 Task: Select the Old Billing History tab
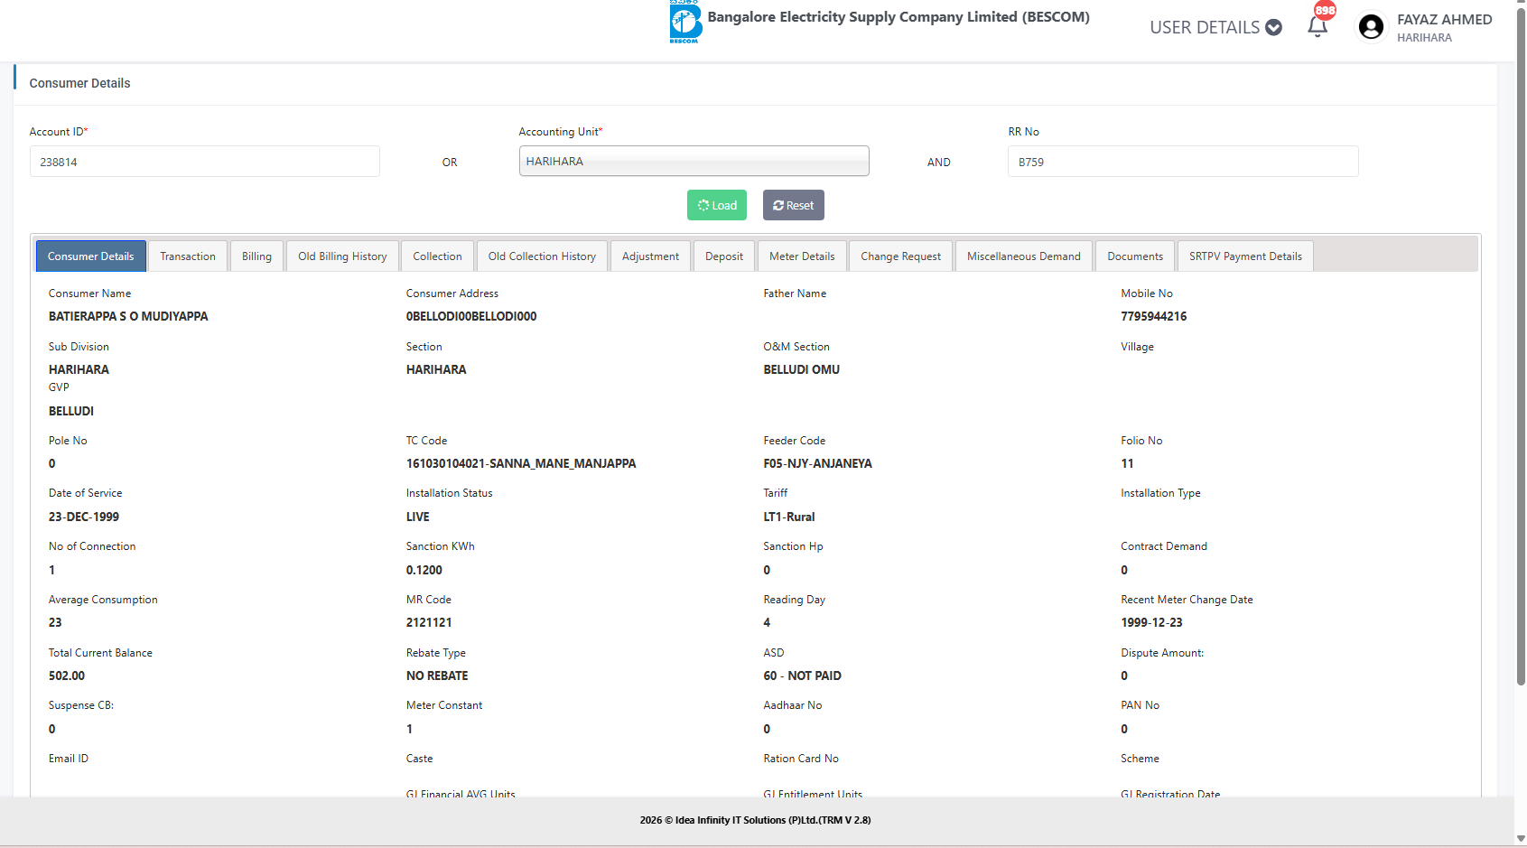(x=342, y=256)
